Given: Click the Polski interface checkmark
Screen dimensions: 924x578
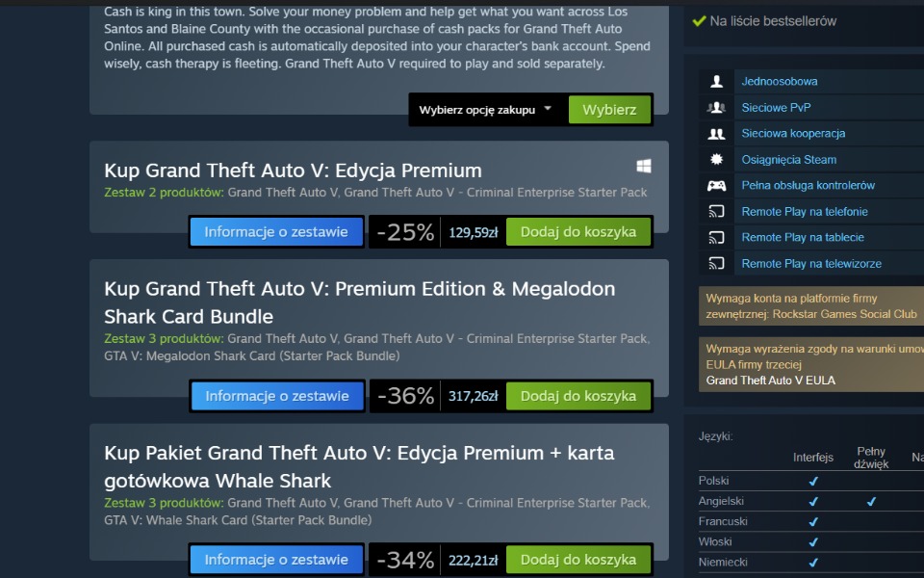Looking at the screenshot, I should [813, 481].
